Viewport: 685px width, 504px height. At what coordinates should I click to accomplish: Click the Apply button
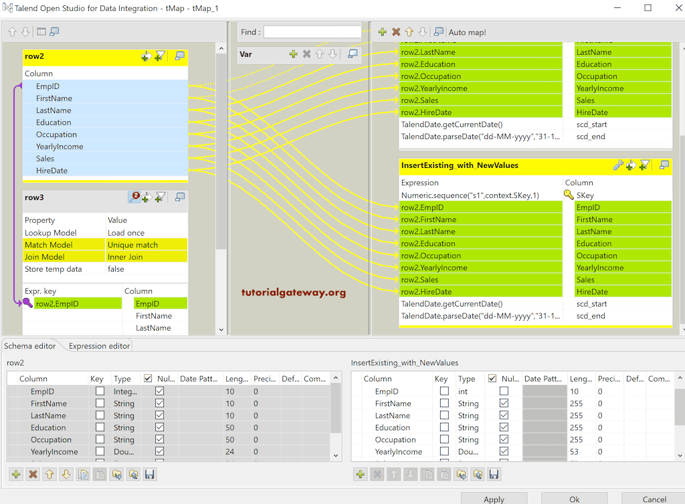pos(494,499)
